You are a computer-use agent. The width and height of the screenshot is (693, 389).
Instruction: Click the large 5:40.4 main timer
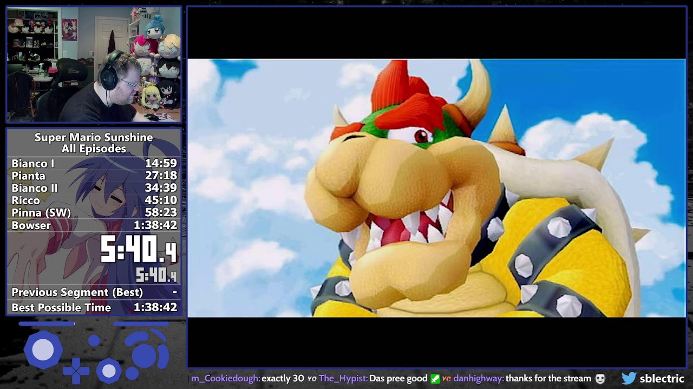pyautogui.click(x=139, y=250)
